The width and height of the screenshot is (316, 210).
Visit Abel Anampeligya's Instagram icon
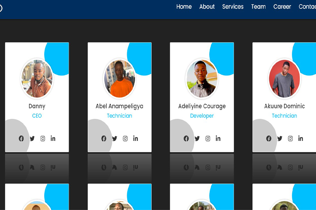[x=125, y=139]
